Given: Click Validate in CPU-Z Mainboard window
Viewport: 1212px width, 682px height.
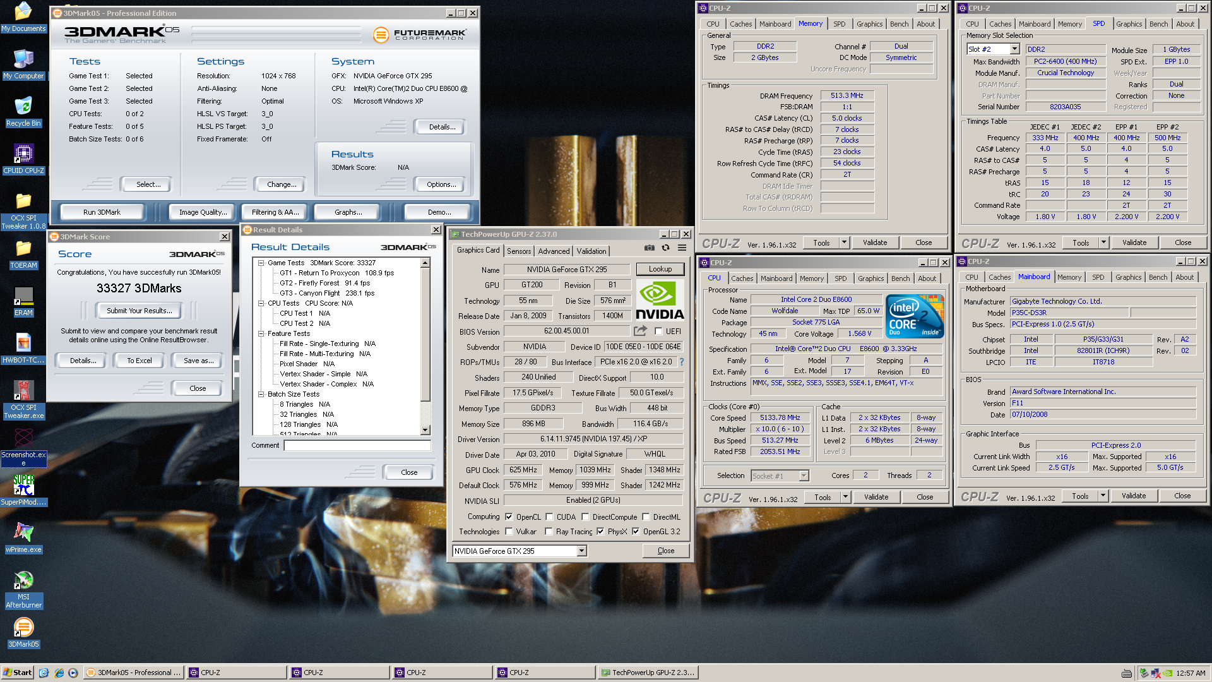Looking at the screenshot, I should pos(1134,496).
